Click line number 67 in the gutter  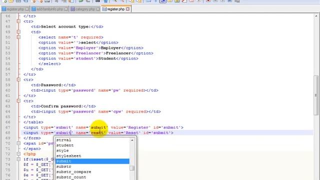pyautogui.click(x=8, y=127)
